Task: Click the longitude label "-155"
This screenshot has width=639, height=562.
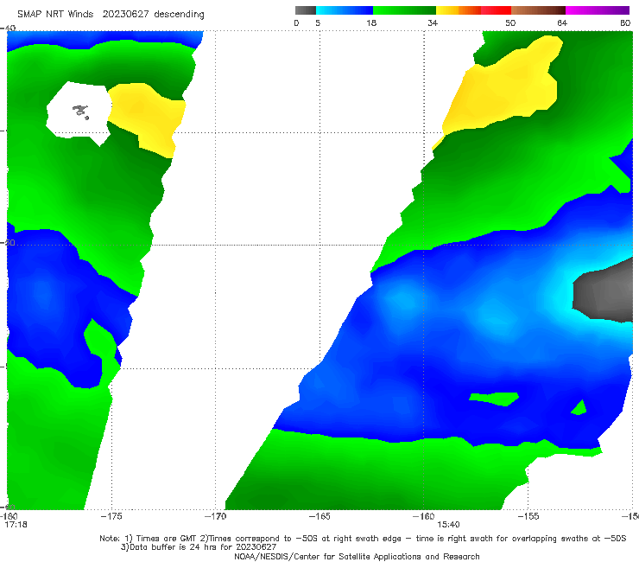Action: point(528,516)
